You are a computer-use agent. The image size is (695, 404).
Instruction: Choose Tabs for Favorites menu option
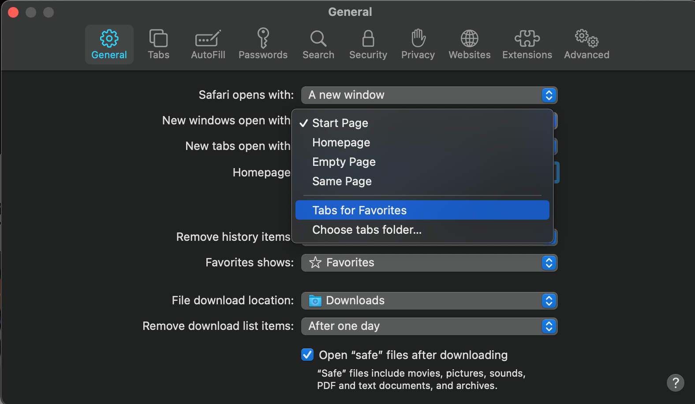click(359, 210)
